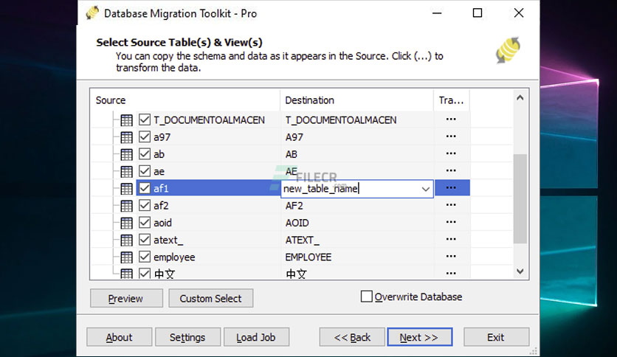Click the table icon beside a97
Viewport: 617px width, 357px height.
click(126, 137)
